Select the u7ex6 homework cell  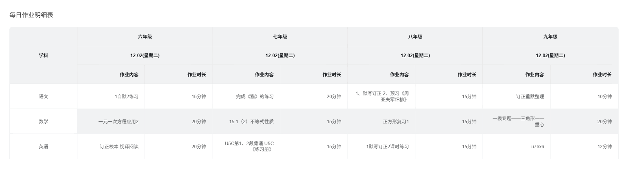537,147
